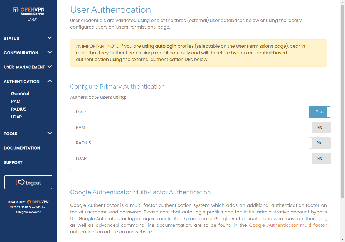The height and width of the screenshot is (242, 345).
Task: Enable PAM authentication switch
Action: point(319,128)
